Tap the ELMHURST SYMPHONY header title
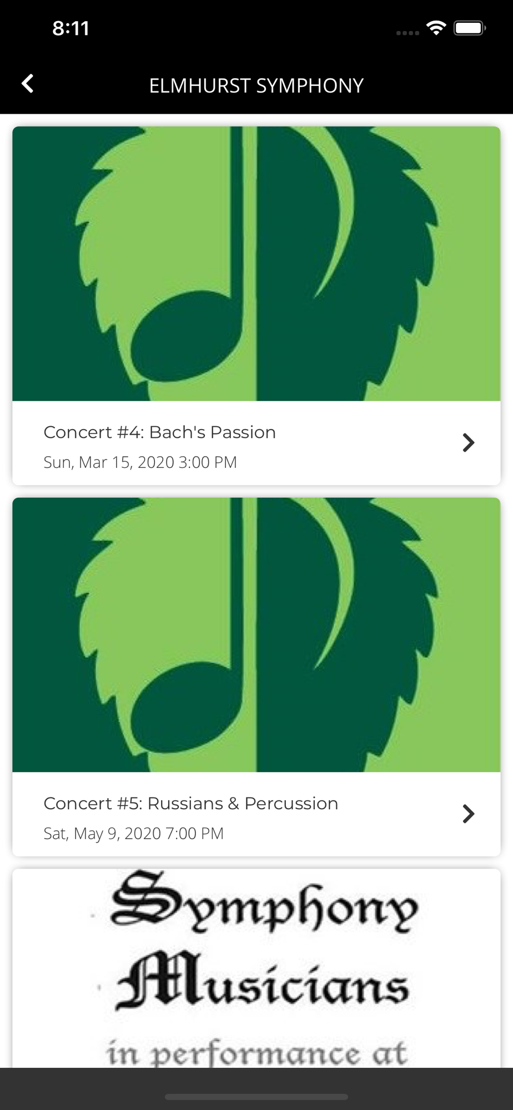Viewport: 513px width, 1110px height. pos(256,85)
